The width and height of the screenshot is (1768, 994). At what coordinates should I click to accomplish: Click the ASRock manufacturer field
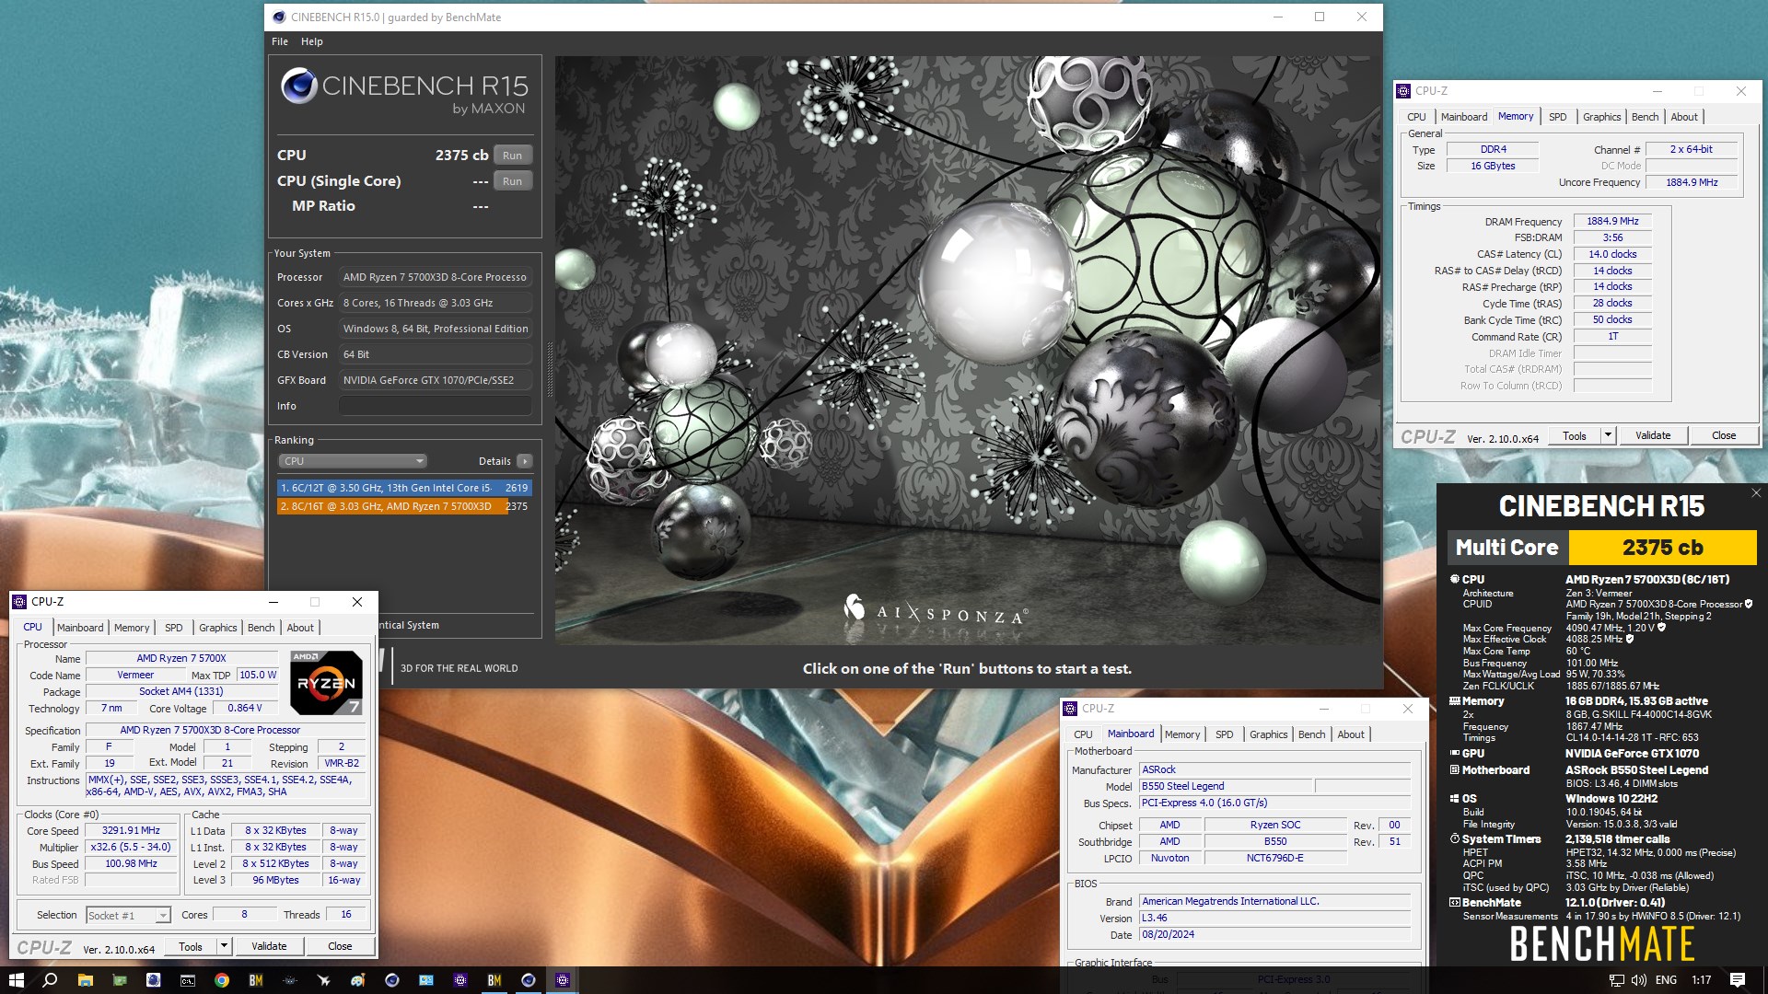click(1274, 769)
